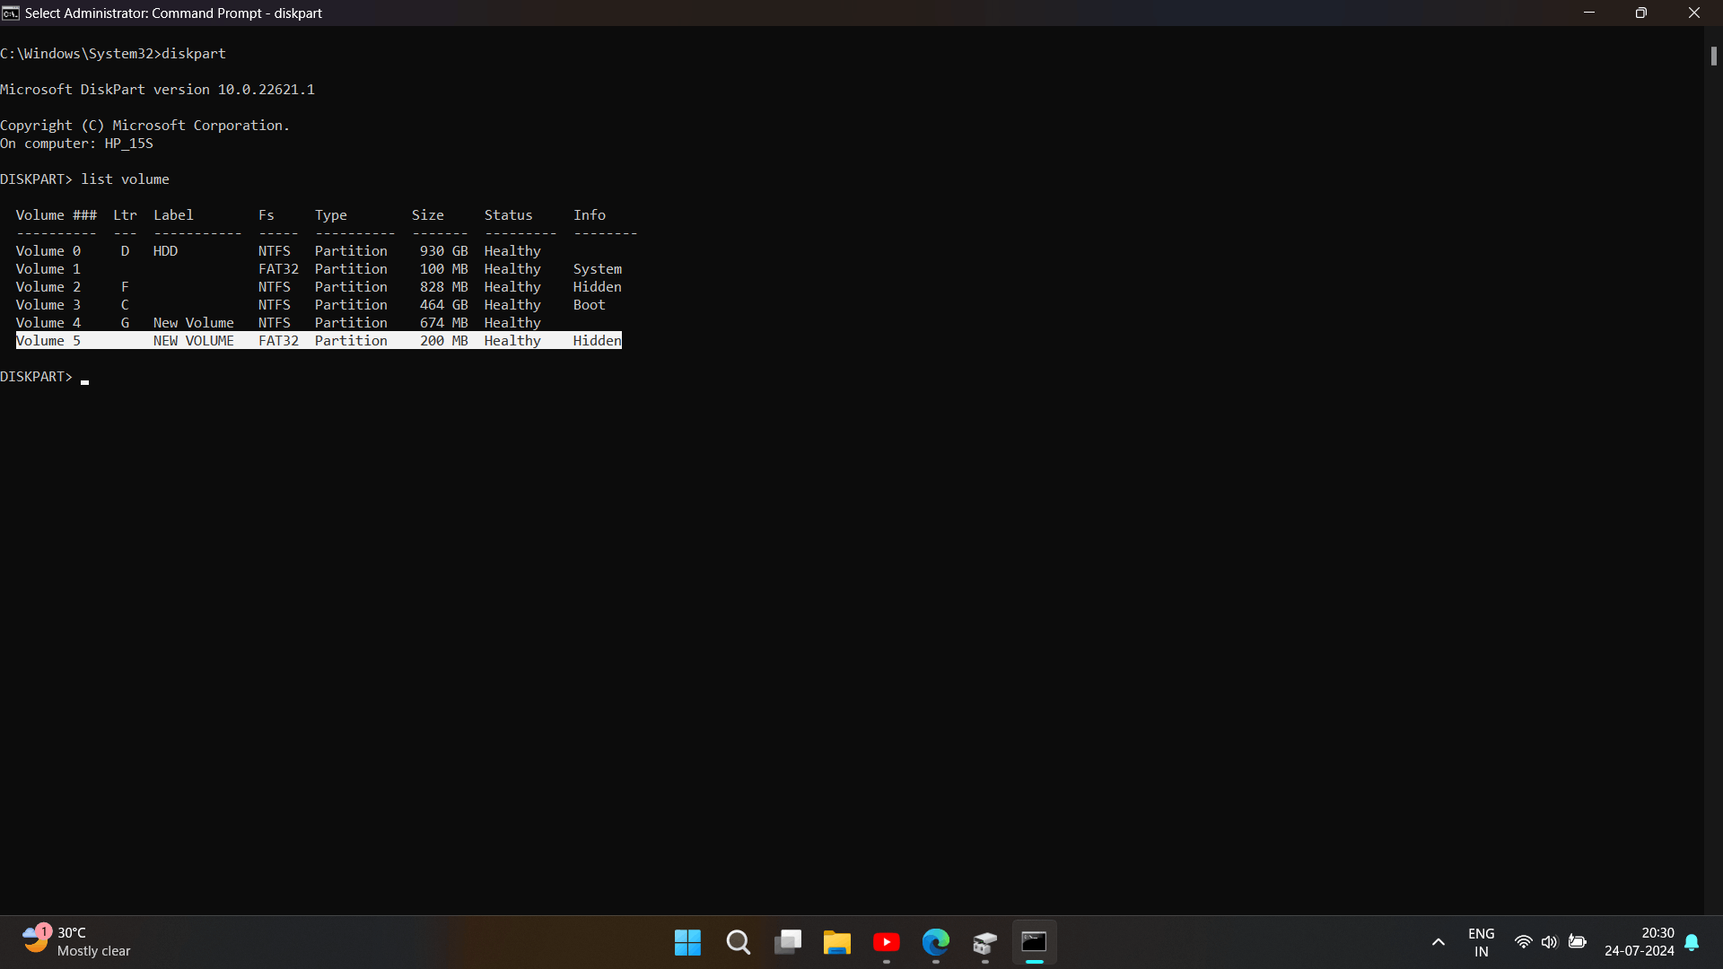Check battery status icon

pyautogui.click(x=1578, y=942)
